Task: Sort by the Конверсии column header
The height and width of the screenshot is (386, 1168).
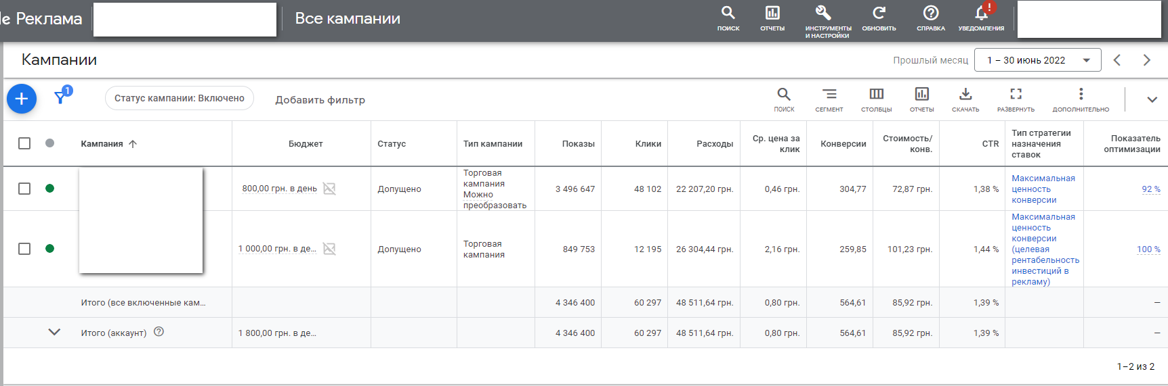Action: [x=843, y=144]
